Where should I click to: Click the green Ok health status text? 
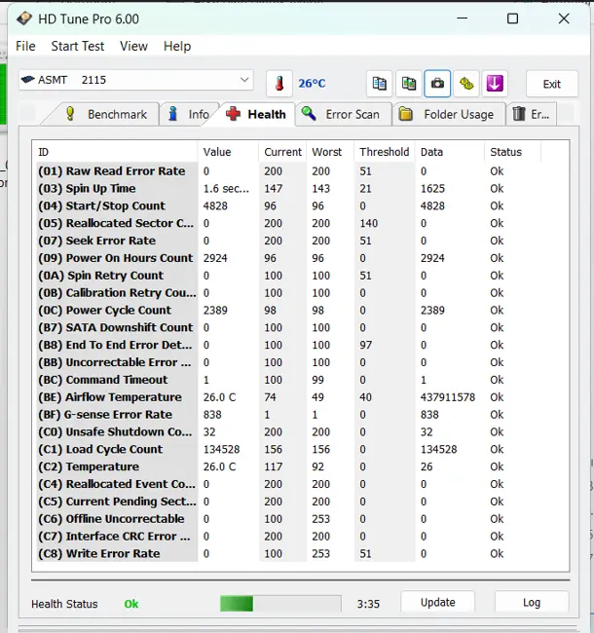point(131,604)
